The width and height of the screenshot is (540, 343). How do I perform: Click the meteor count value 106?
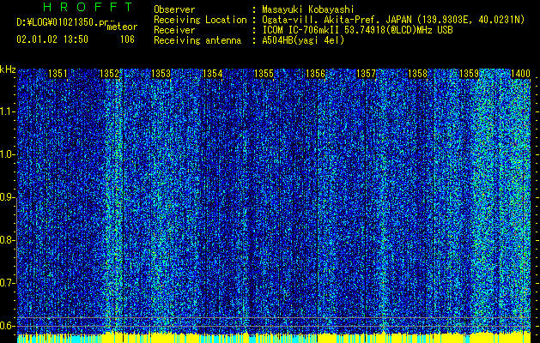click(127, 39)
